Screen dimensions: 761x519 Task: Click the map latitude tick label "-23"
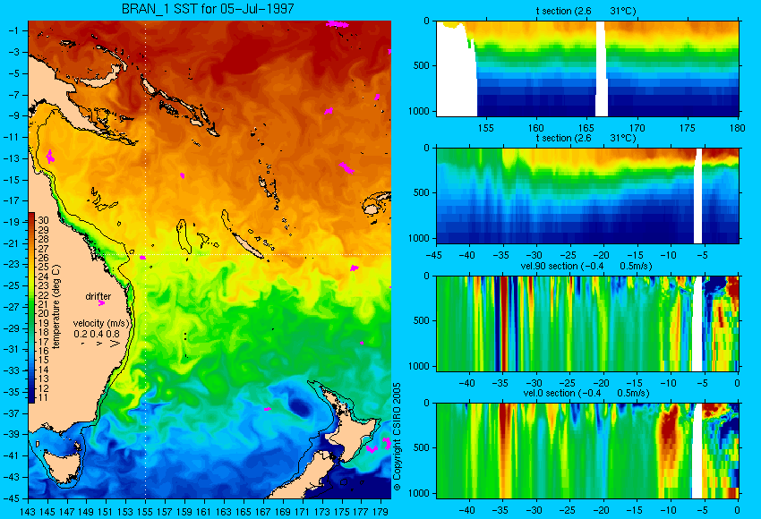click(11, 264)
